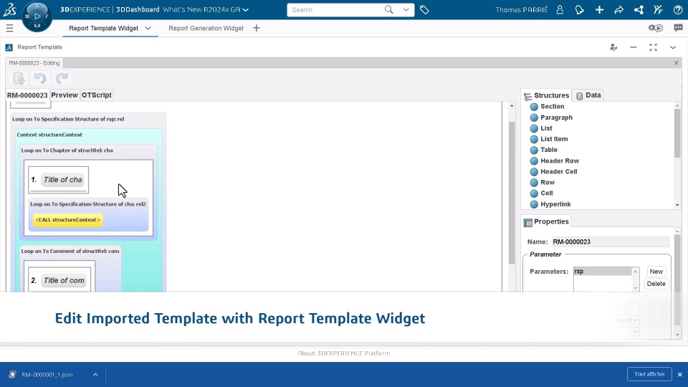Click the Properties panel icon

(528, 222)
